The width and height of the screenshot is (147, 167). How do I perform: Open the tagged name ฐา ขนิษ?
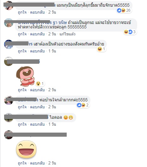(60, 23)
